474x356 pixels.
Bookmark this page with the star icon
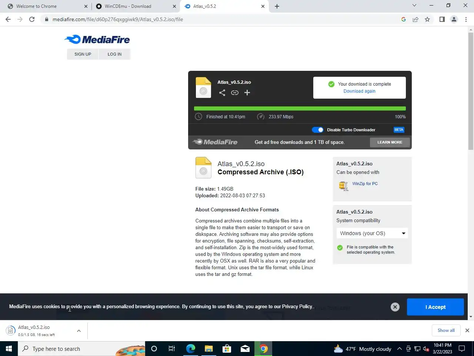427,19
